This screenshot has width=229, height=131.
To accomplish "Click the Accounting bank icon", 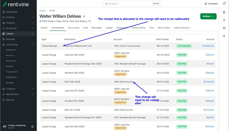I will click(x=4, y=45).
